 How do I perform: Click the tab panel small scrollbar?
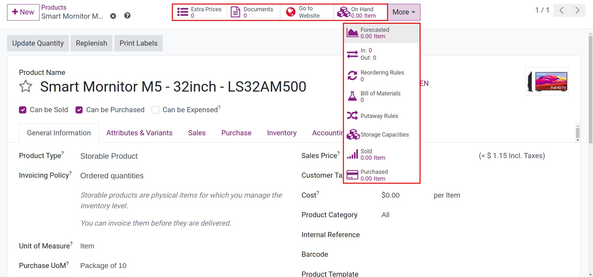click(578, 133)
